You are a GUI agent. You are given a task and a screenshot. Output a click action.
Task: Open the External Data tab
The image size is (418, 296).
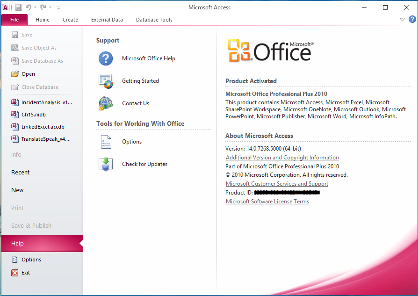point(107,20)
